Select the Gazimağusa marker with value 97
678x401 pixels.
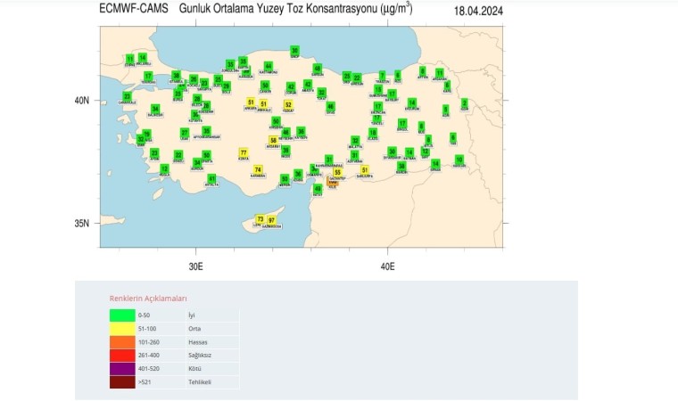point(271,219)
